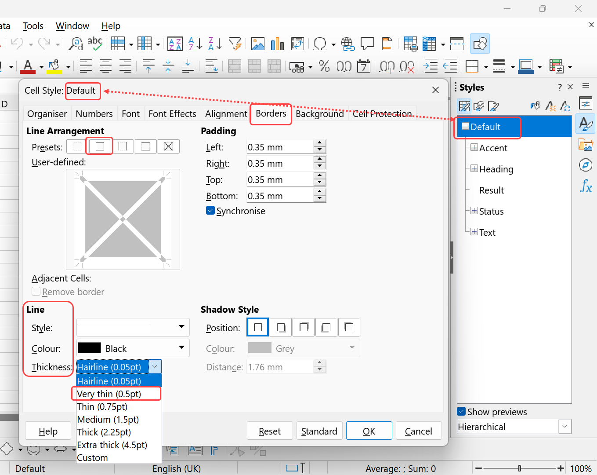The width and height of the screenshot is (597, 475).
Task: Select the diagonal lines border preset
Action: click(169, 146)
